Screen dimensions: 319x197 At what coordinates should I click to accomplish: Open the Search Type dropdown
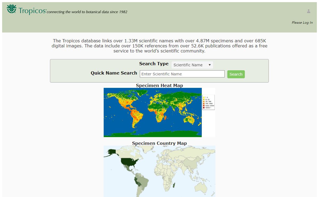point(192,65)
